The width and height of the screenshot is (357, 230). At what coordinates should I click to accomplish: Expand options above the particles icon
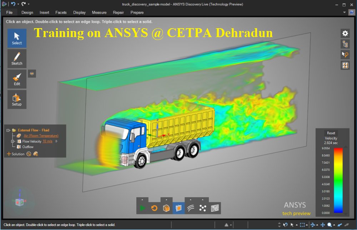(203, 200)
